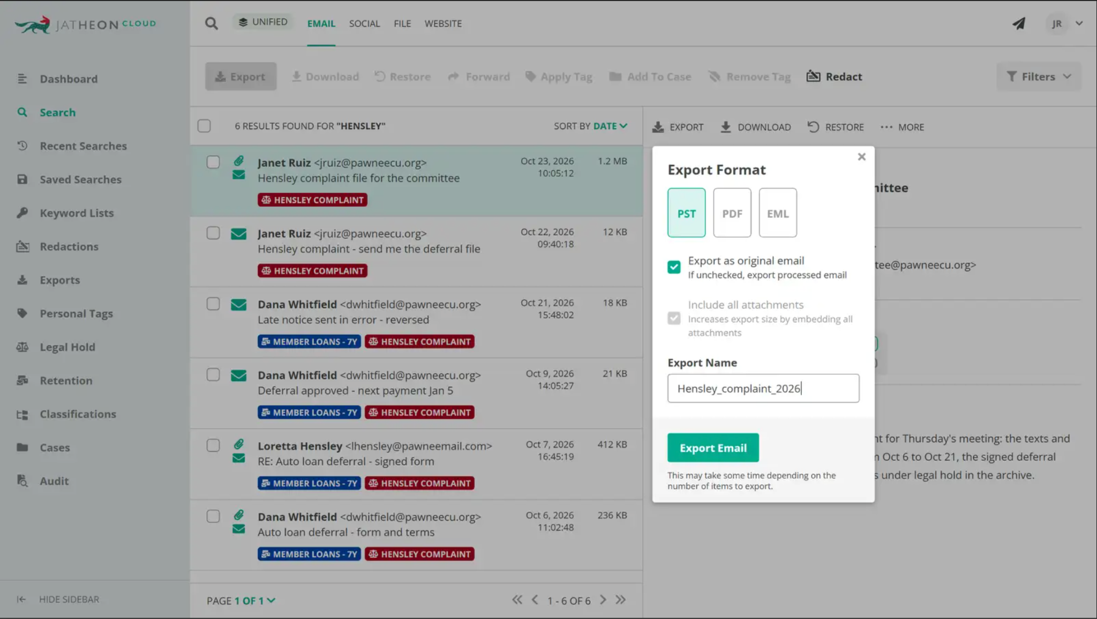Close the Export Format dialog
This screenshot has height=619, width=1097.
coord(861,156)
